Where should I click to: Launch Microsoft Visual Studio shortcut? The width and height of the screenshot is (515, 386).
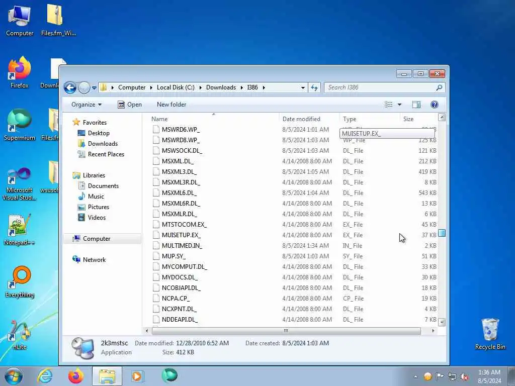coord(20,184)
